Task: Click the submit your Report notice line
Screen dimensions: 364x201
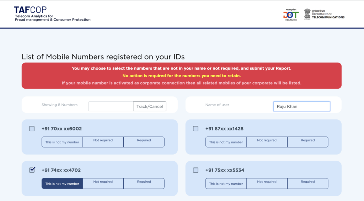Action: coord(182,68)
